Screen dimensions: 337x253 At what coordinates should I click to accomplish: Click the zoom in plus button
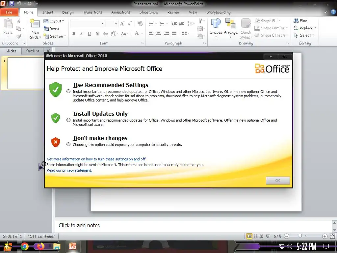pyautogui.click(x=325, y=236)
